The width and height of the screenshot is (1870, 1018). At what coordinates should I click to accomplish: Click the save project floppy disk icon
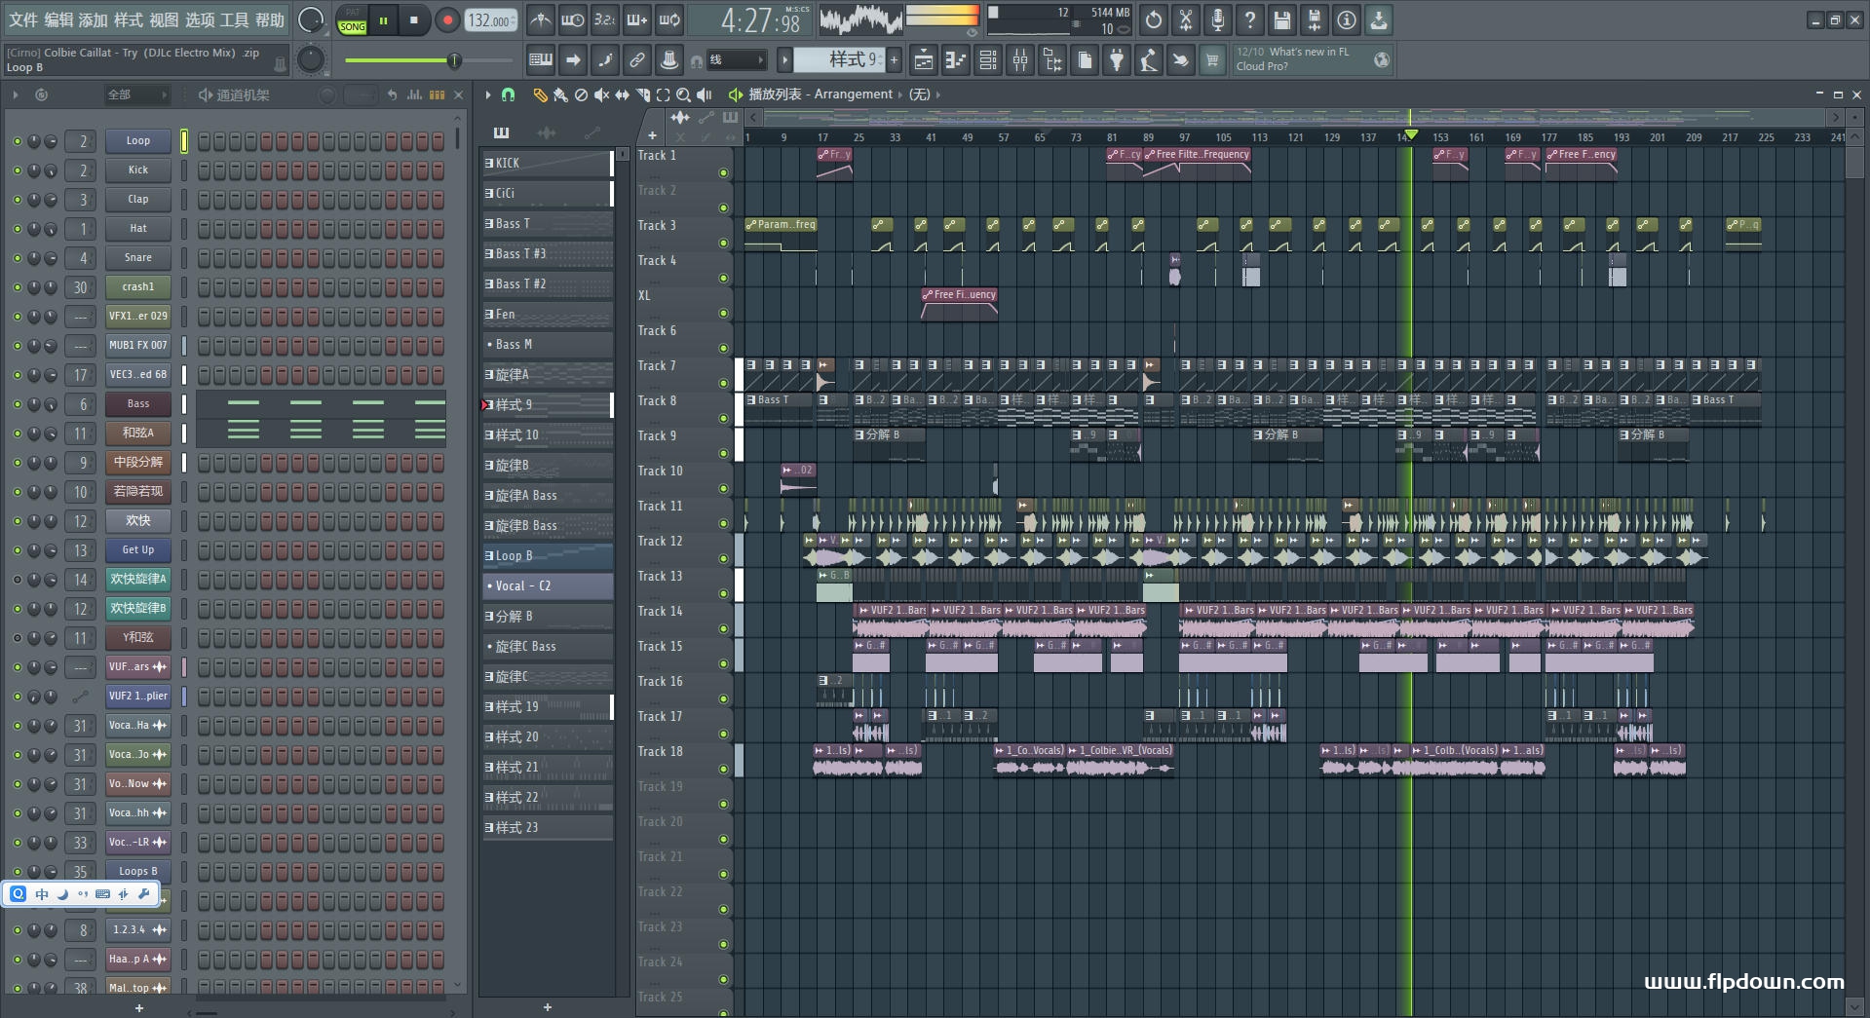click(x=1281, y=20)
